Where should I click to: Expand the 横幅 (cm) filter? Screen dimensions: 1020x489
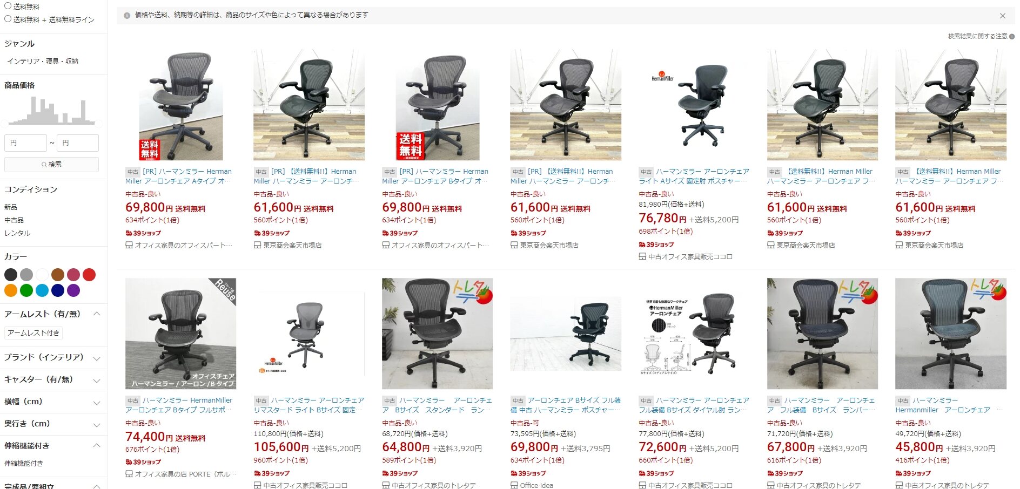click(x=97, y=403)
